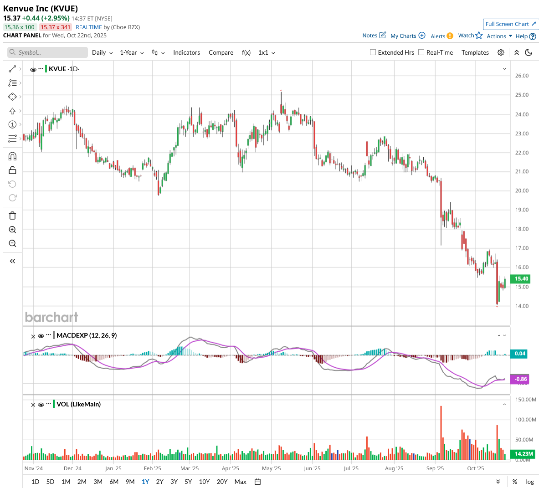This screenshot has width=539, height=488.
Task: Open the Help menu
Action: click(x=526, y=36)
